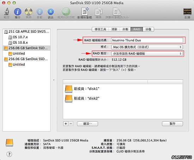Switch to the RAID tab
The width and height of the screenshot is (194, 160).
pyautogui.click(x=137, y=29)
